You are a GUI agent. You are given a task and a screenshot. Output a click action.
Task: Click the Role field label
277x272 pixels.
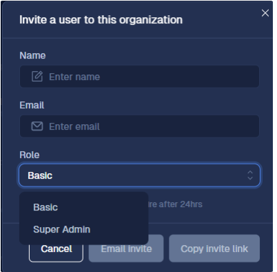30,155
